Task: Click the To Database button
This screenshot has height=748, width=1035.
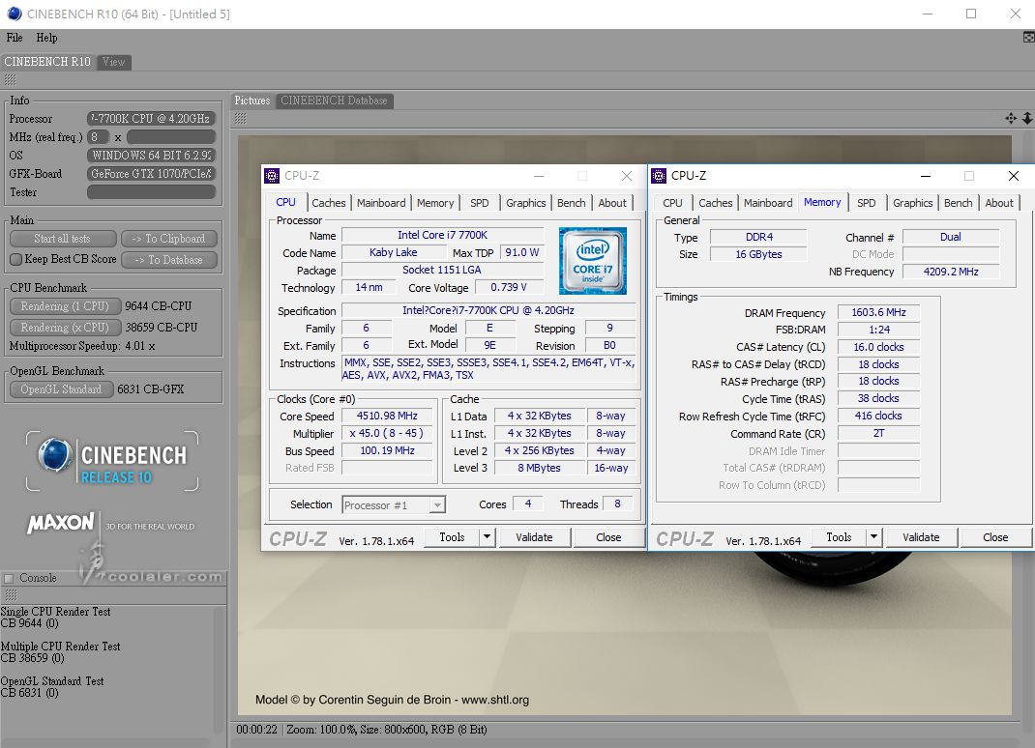Action: [x=169, y=260]
